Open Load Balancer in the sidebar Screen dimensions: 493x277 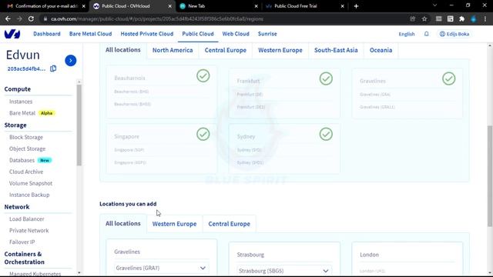tap(27, 219)
